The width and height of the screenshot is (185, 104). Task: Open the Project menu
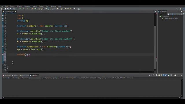coord(41,6)
